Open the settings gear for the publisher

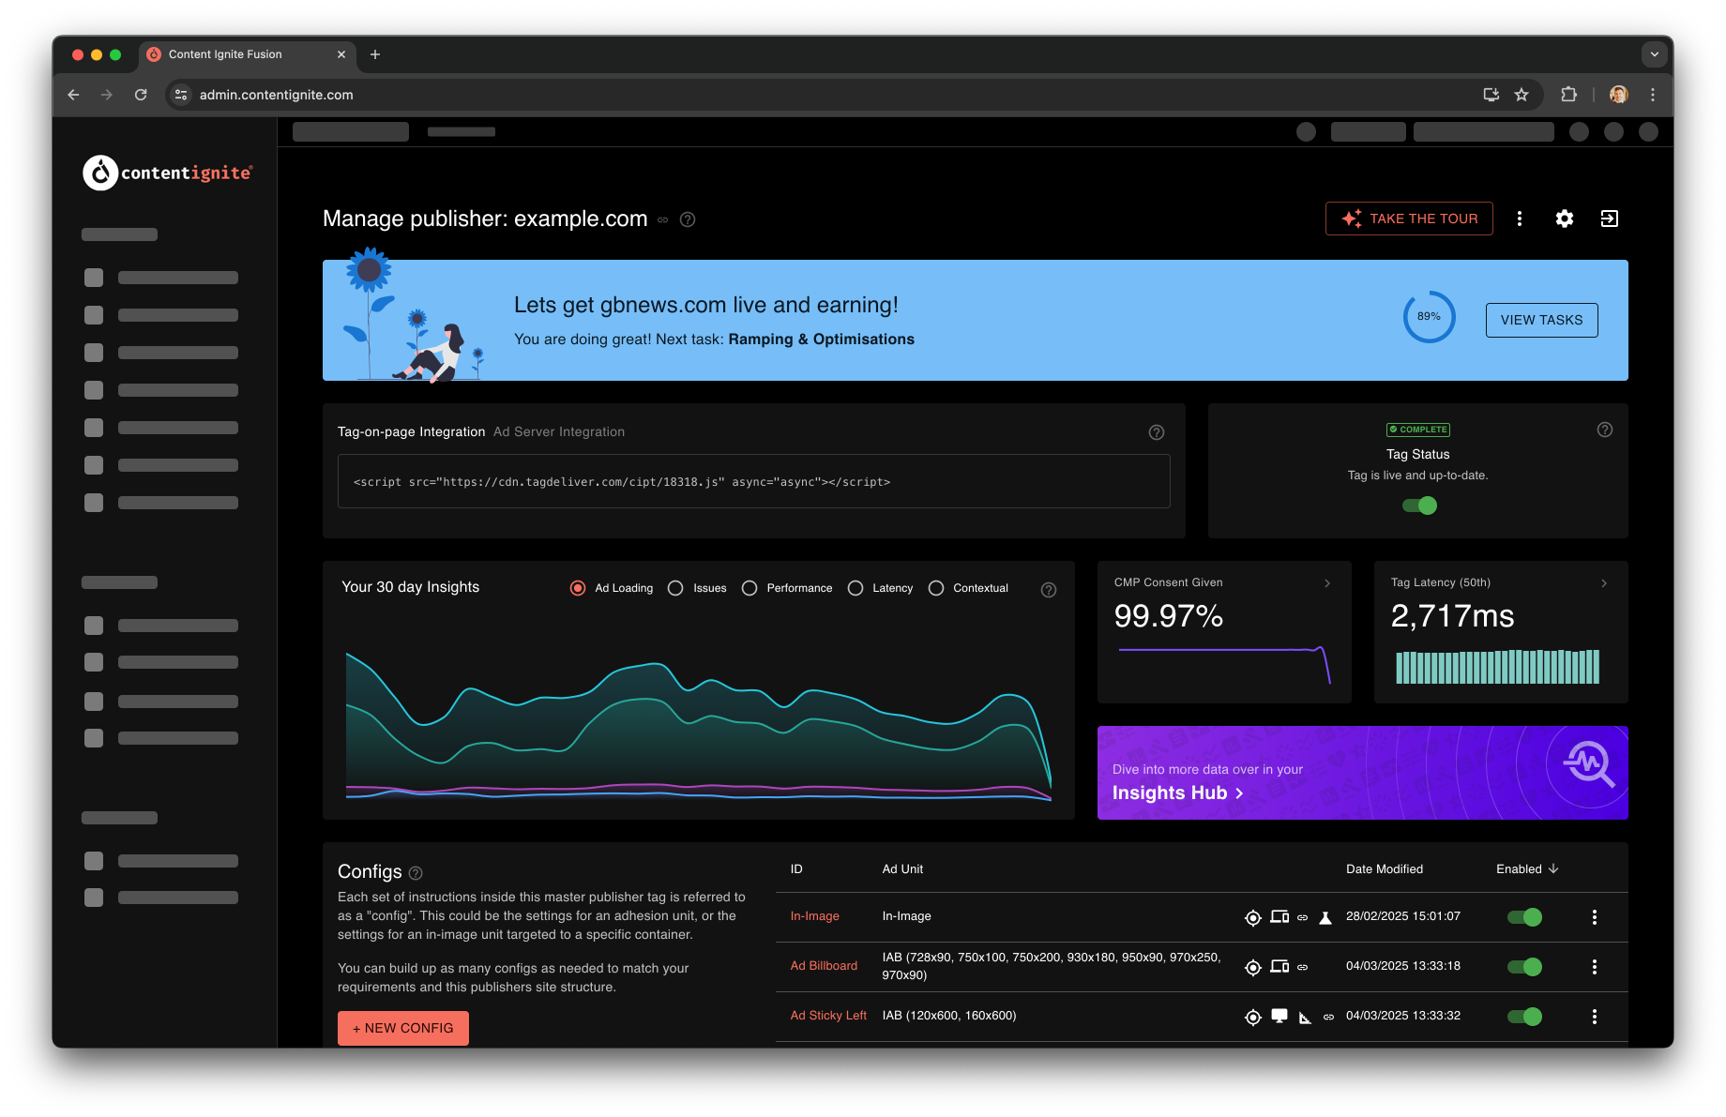[1565, 219]
